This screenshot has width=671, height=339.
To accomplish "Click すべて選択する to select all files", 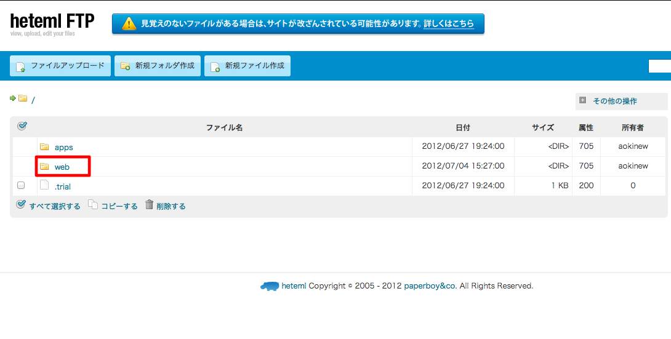I will pyautogui.click(x=54, y=206).
